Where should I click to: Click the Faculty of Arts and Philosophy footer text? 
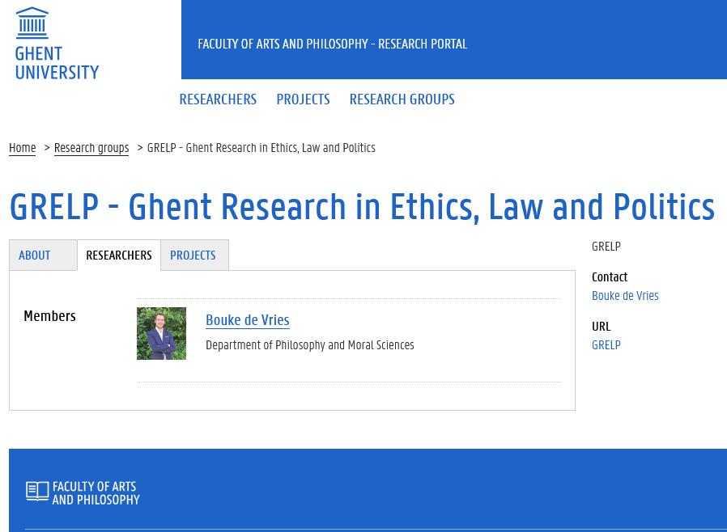click(96, 493)
